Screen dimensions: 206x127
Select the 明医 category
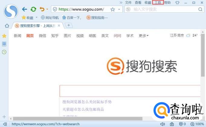[x=92, y=36]
